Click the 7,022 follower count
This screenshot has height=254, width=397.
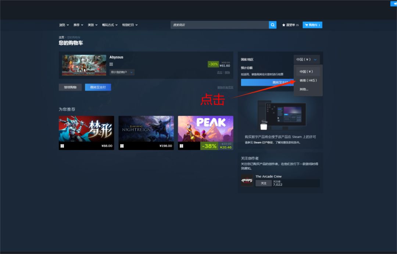point(278,185)
